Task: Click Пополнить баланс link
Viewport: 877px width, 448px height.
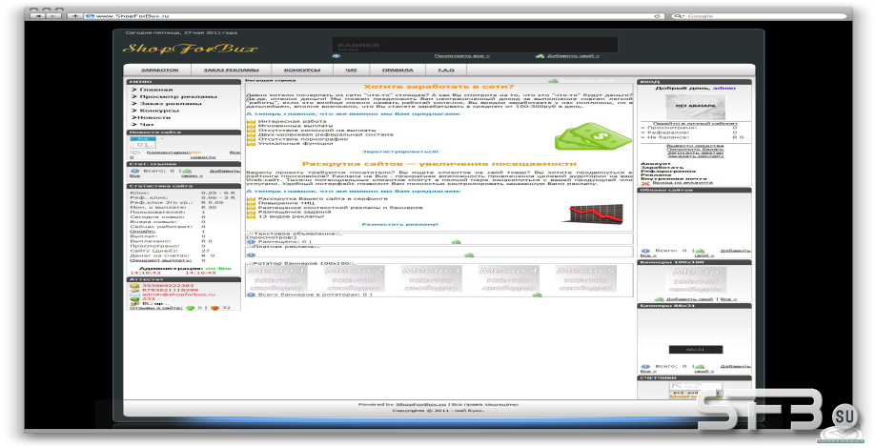Action: pyautogui.click(x=695, y=150)
